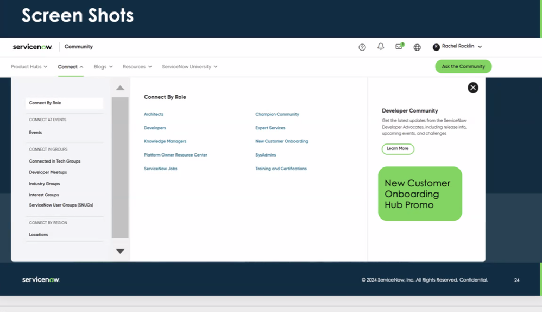Viewport: 542px width, 312px height.
Task: Open the Rachel Rocklin account dropdown chevron
Action: click(480, 47)
